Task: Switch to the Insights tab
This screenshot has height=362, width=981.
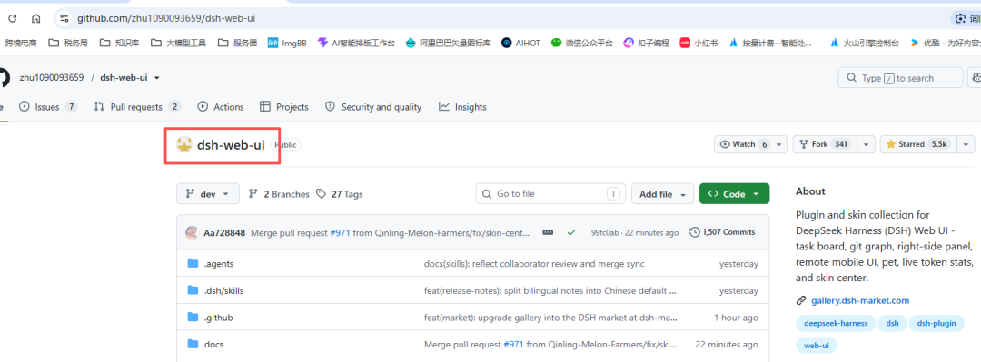Action: point(462,107)
